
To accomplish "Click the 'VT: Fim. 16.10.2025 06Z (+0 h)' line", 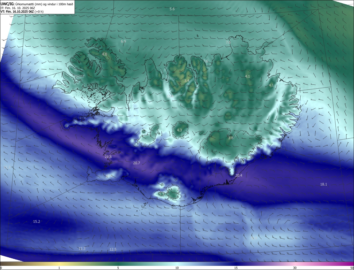I will pyautogui.click(x=22, y=12).
